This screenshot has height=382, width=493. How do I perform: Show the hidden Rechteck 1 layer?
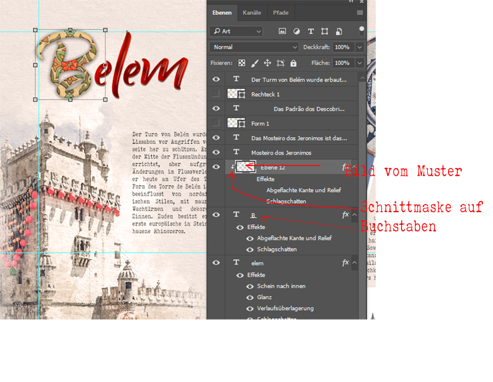coord(216,94)
